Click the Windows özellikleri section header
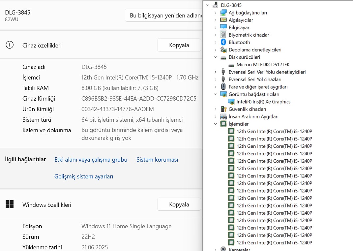Image resolution: width=353 pixels, height=251 pixels. [x=46, y=204]
